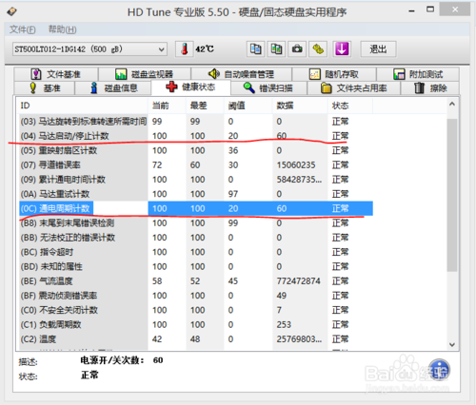Switch to the 磁盘信息 tab
Viewport: 476px width, 405px height.
(113, 87)
